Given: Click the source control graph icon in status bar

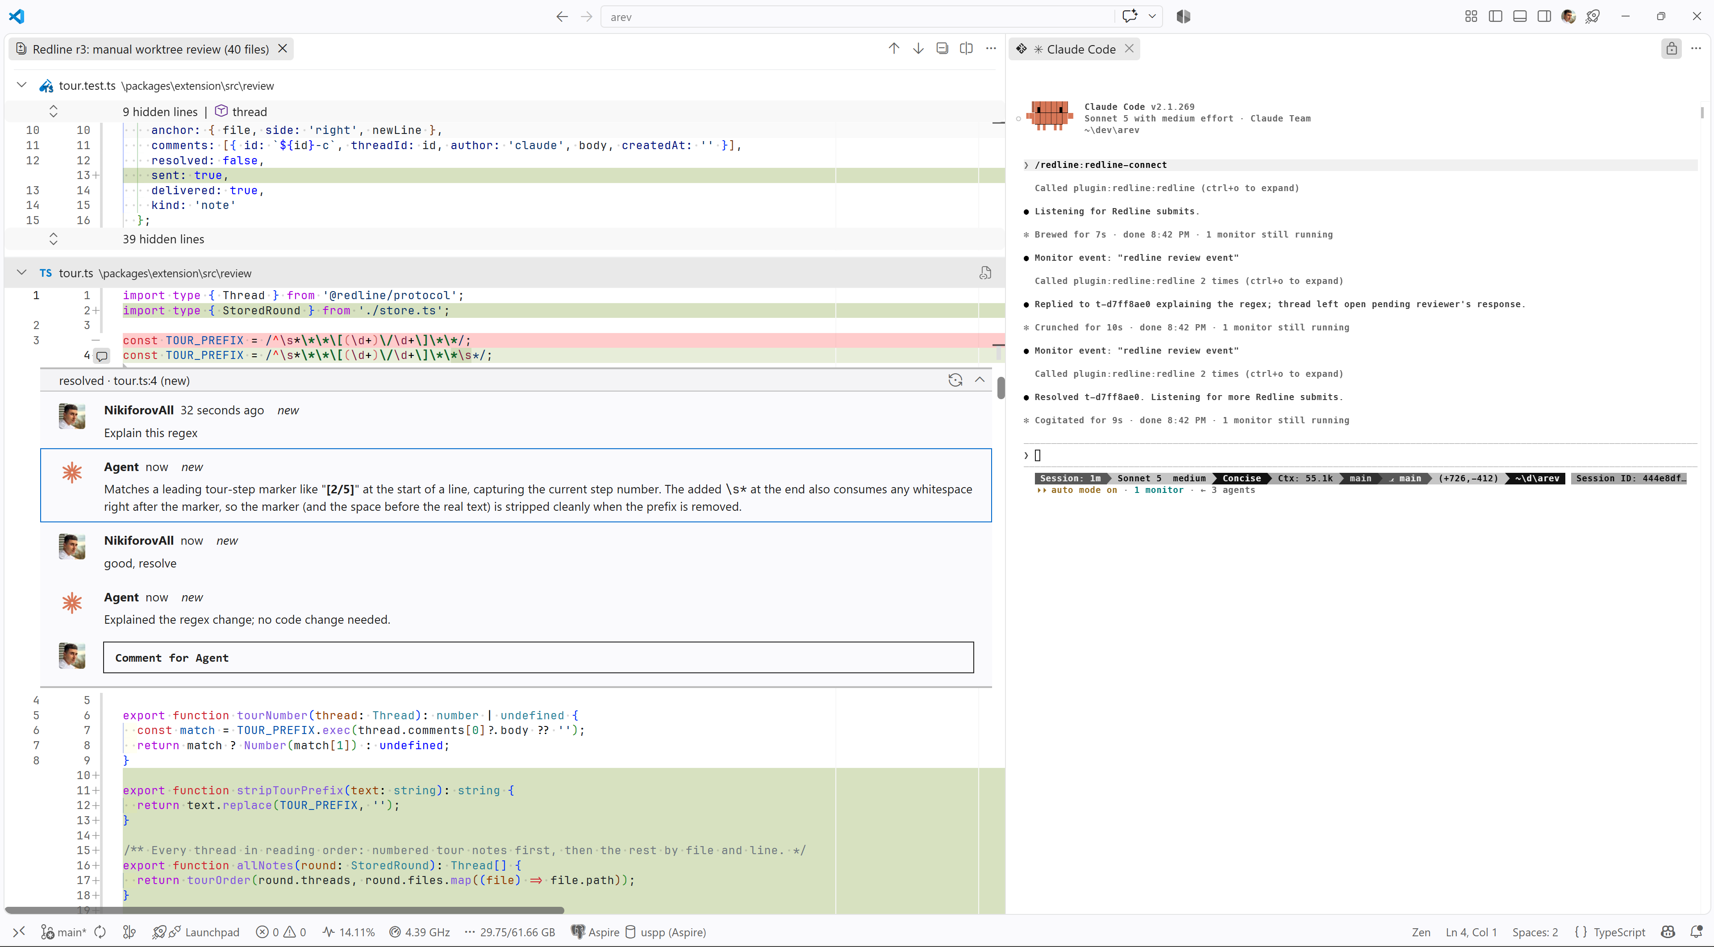Looking at the screenshot, I should pos(130,932).
